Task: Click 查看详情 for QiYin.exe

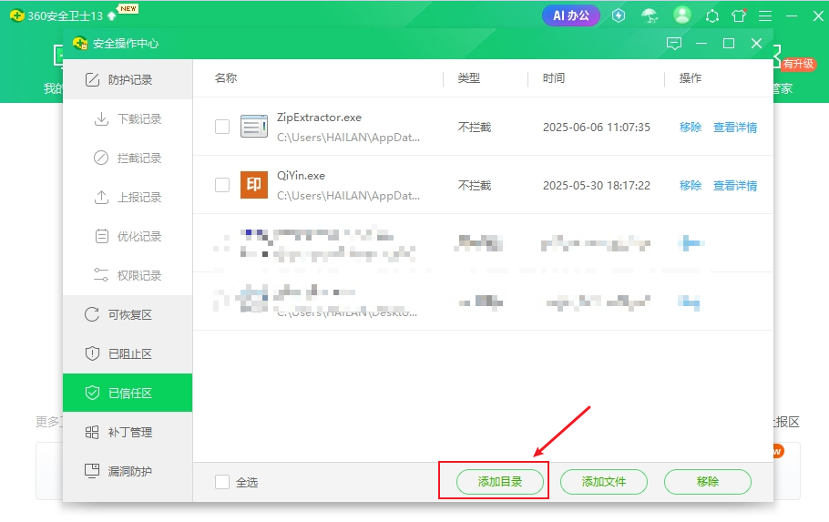Action: click(x=735, y=185)
